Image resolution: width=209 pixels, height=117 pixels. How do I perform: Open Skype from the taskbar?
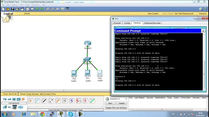tap(71, 114)
